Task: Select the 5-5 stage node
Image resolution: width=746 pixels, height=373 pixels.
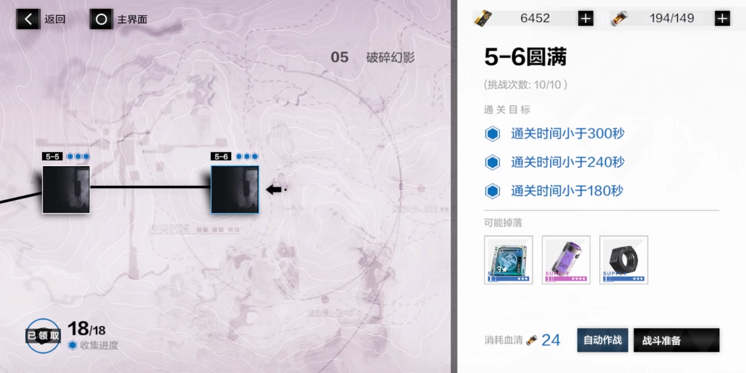Action: [66, 189]
